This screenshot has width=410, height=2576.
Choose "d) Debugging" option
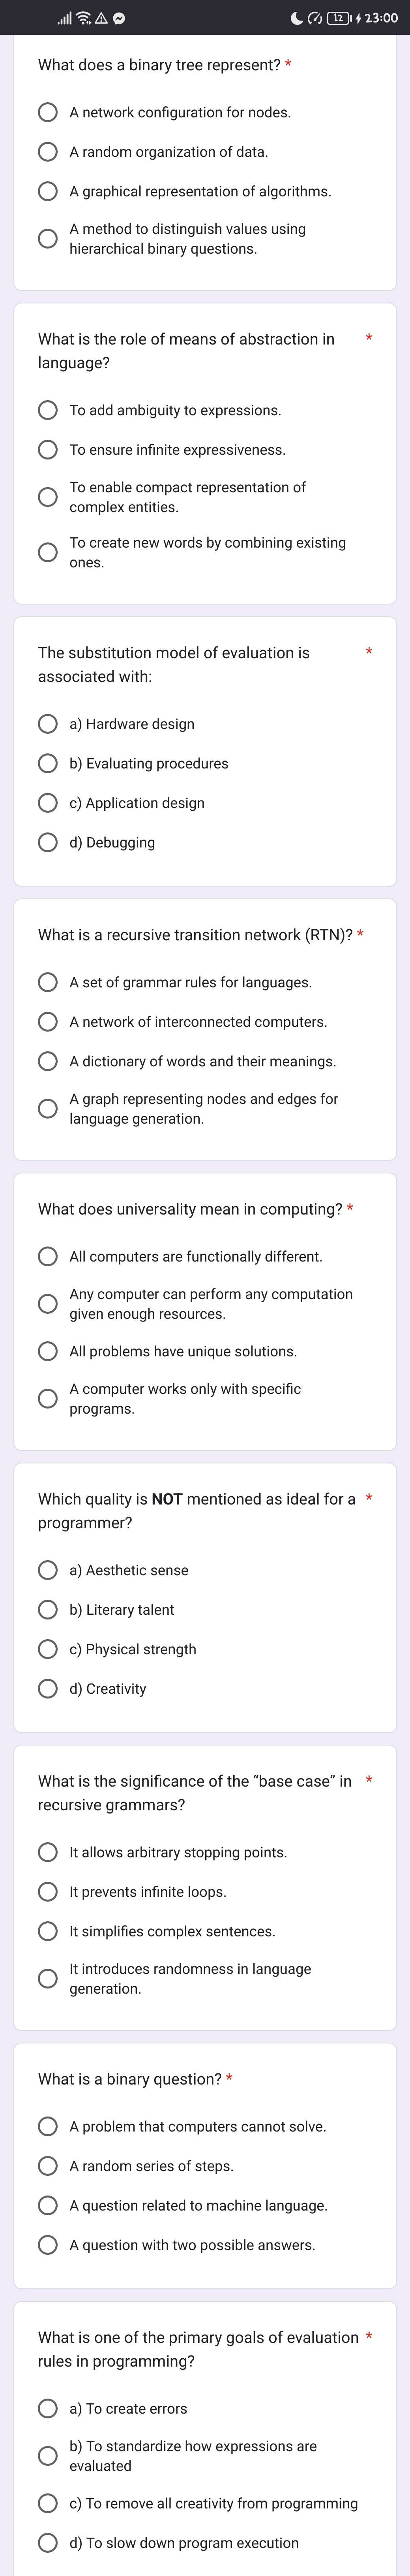pos(48,842)
